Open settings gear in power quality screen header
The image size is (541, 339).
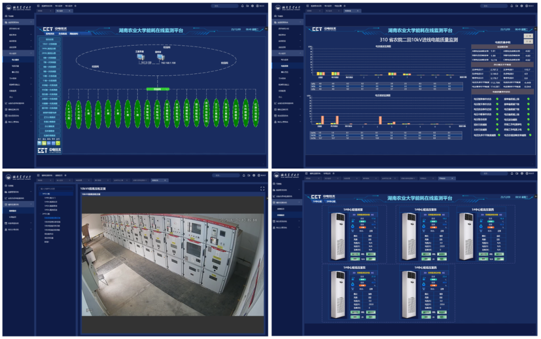point(521,6)
